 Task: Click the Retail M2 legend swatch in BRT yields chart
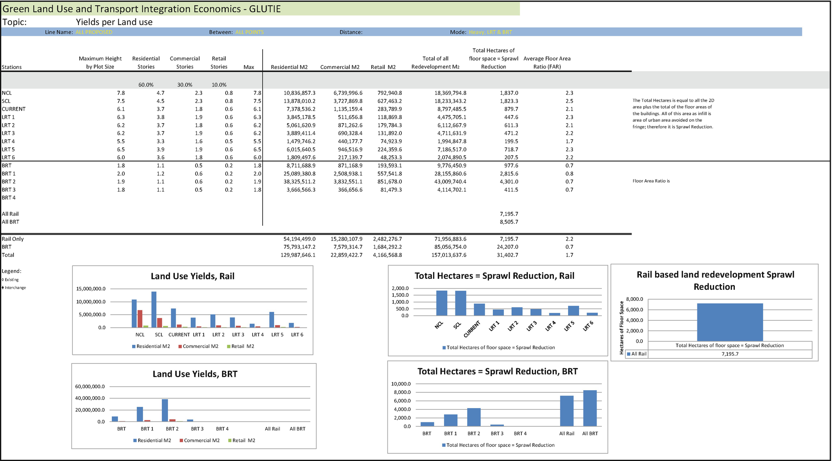point(230,440)
